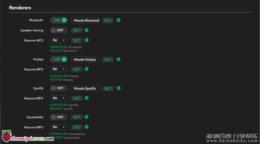The width and height of the screenshot is (260, 144).
Task: Open info icon for Speaker sharing
Action: 87,30
